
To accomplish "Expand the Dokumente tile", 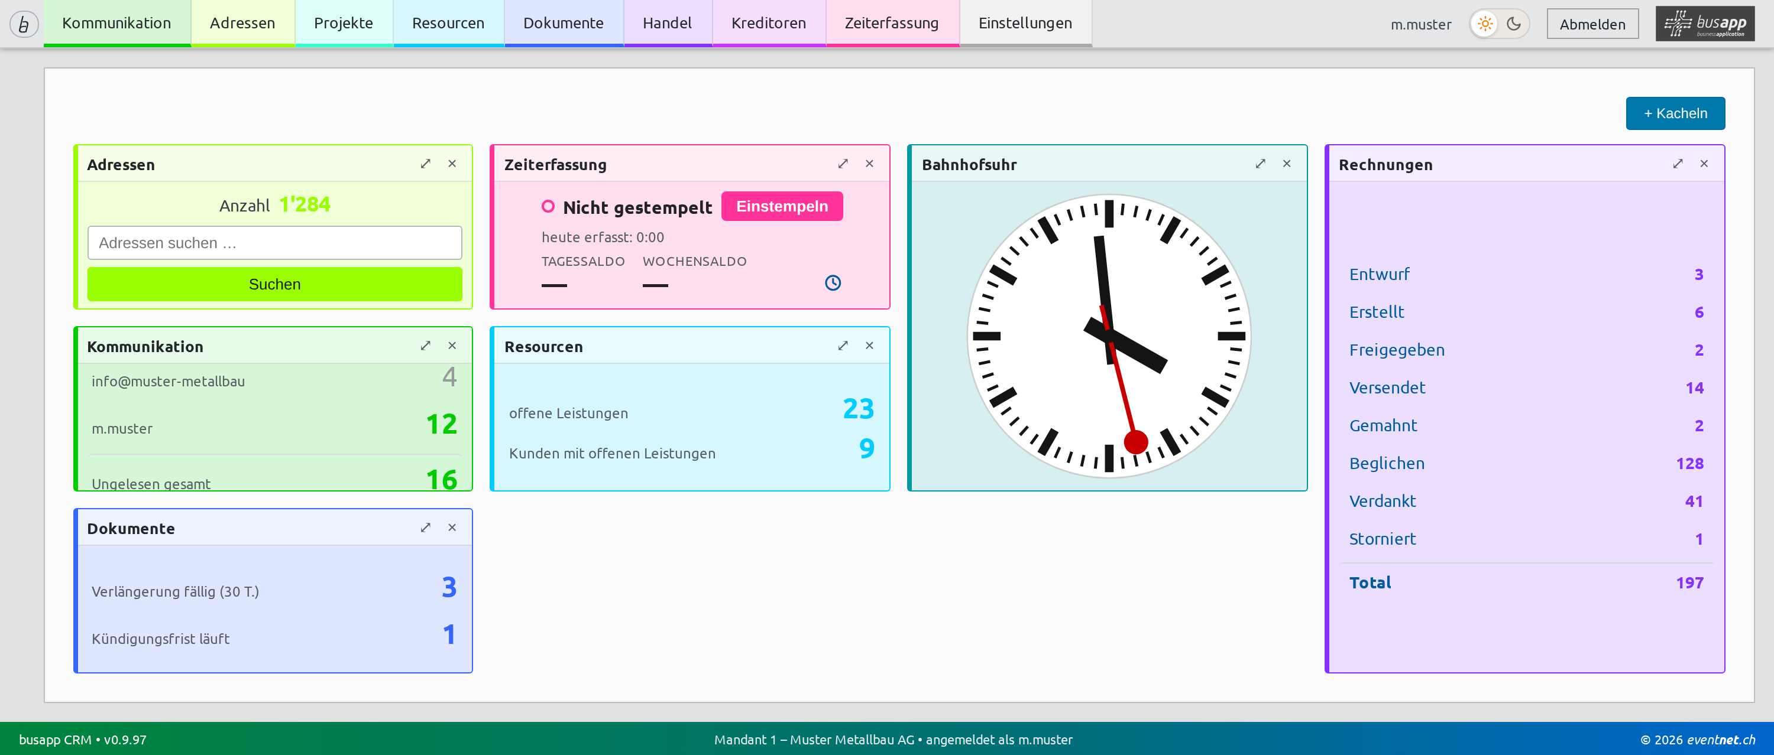I will 426,528.
